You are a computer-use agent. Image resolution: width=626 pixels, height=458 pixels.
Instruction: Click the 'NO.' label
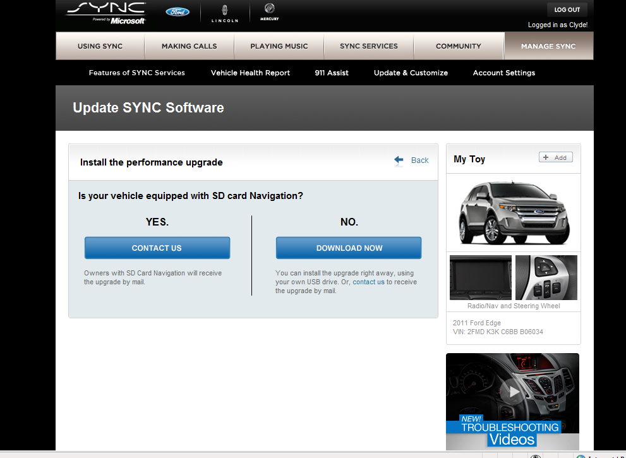(349, 222)
